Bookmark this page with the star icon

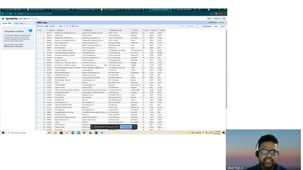click(212, 14)
